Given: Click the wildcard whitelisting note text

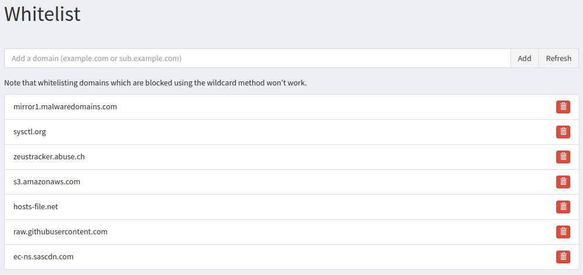Looking at the screenshot, I should click(155, 83).
